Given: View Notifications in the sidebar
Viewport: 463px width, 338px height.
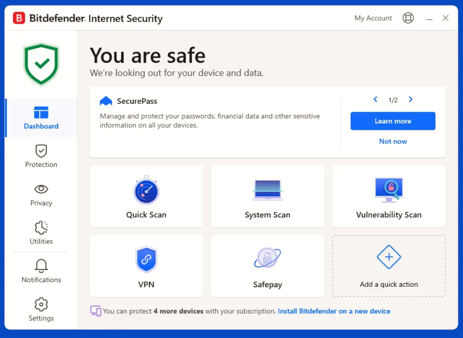Looking at the screenshot, I should 41,271.
